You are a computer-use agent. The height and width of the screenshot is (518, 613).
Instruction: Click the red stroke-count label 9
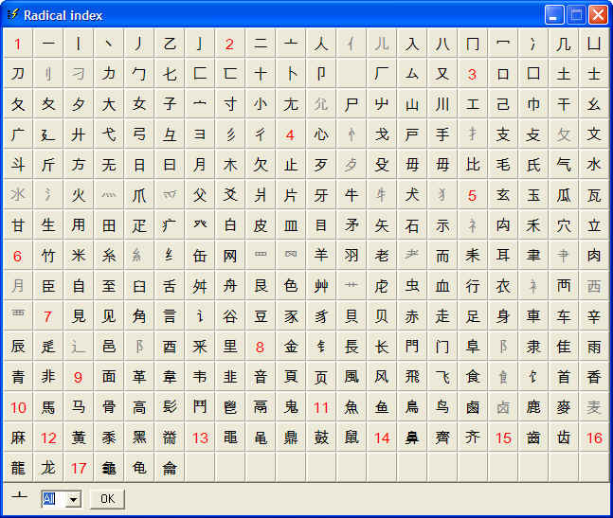(79, 377)
